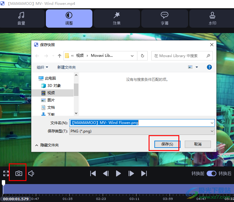Viewport: 234px width, 202px height.
Task: Click Movavi Lib... in the address path
Action: tap(102, 56)
